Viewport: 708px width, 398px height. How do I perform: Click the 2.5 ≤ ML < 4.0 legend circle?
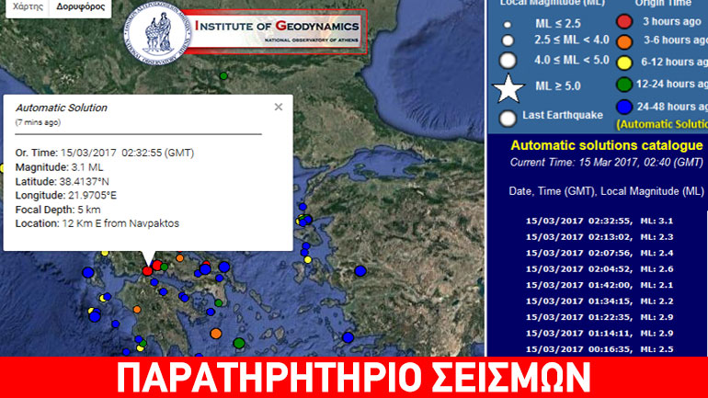508,40
